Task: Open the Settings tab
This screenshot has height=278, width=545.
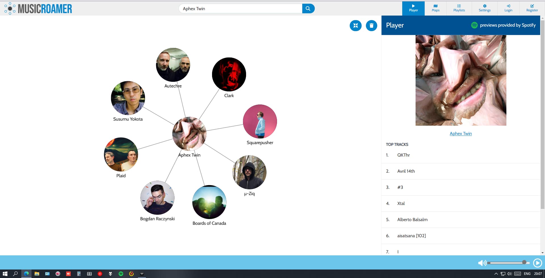Action: (485, 8)
